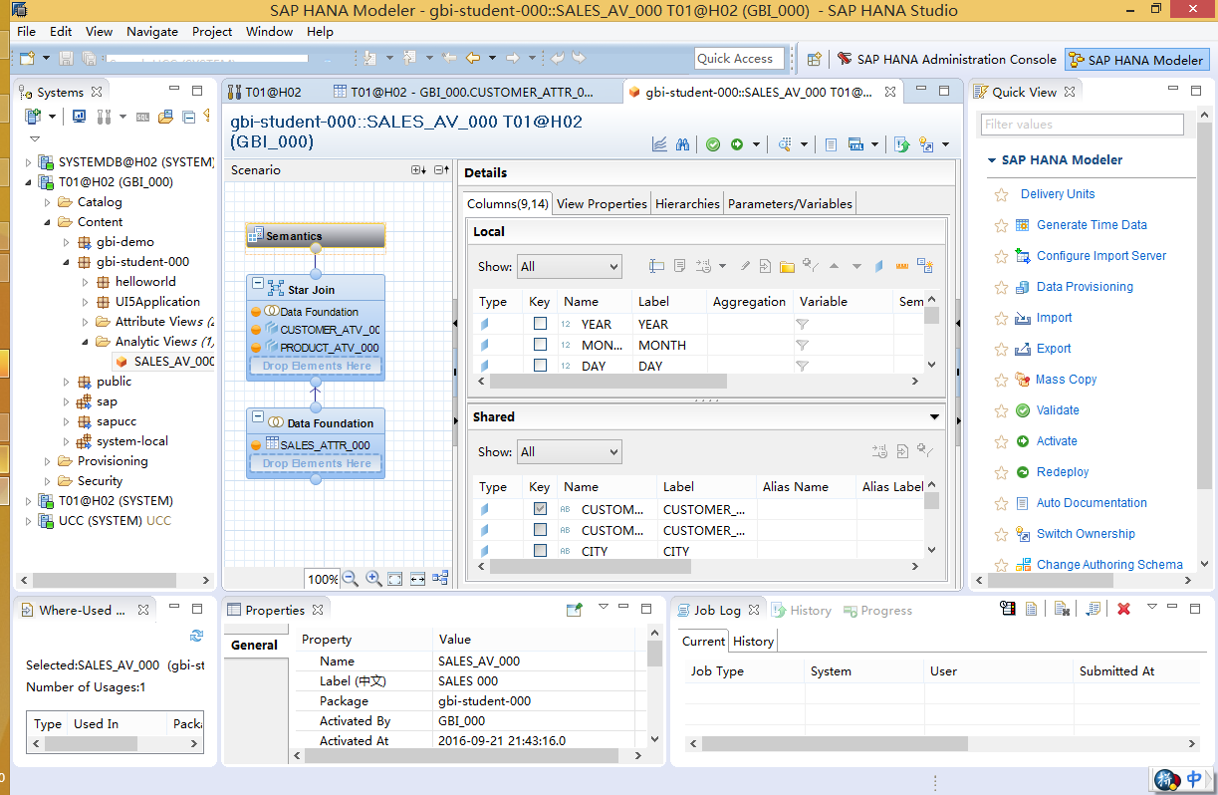The width and height of the screenshot is (1218, 795).
Task: Zoom in the scenario diagram
Action: pyautogui.click(x=373, y=578)
